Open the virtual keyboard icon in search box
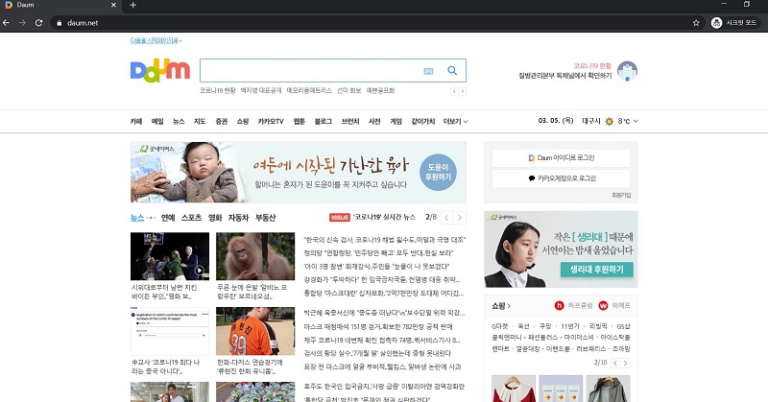 coord(428,71)
